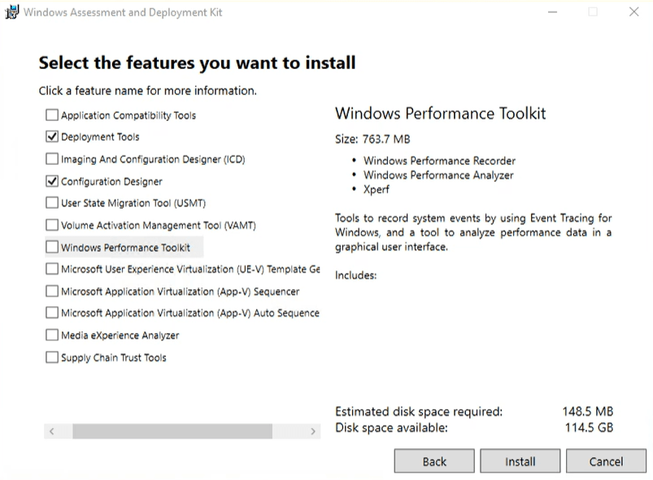
Task: Enable the Application Compatibility Tools checkbox
Action: (x=52, y=115)
